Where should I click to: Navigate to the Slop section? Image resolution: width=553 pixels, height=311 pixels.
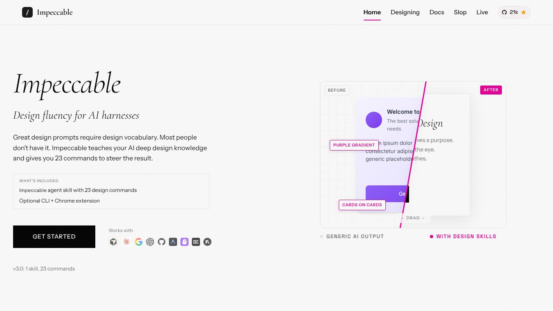[460, 12]
